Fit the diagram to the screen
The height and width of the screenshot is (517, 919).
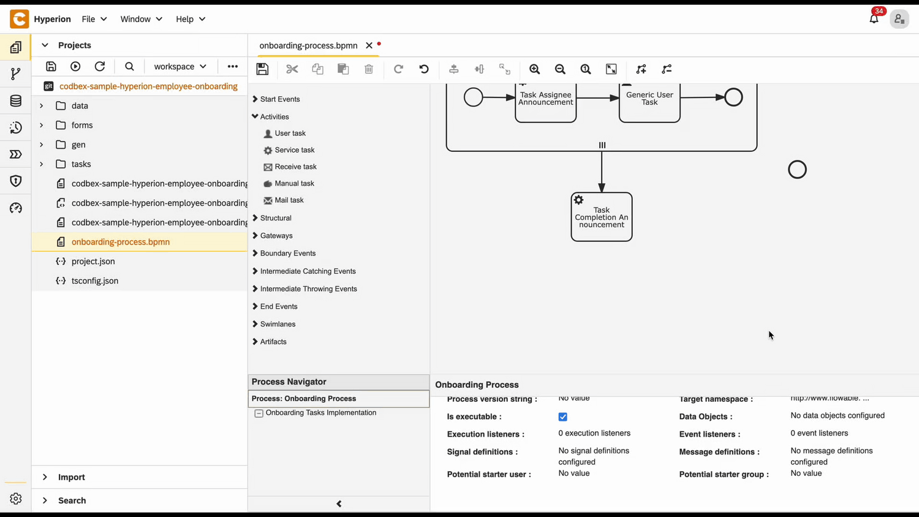[x=611, y=69]
